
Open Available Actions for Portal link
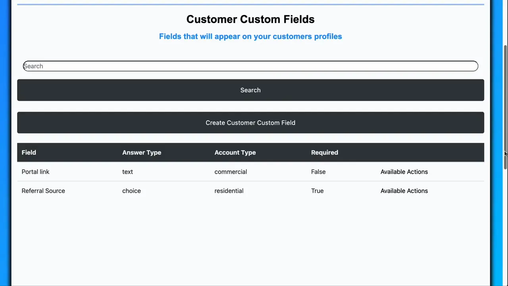point(404,172)
